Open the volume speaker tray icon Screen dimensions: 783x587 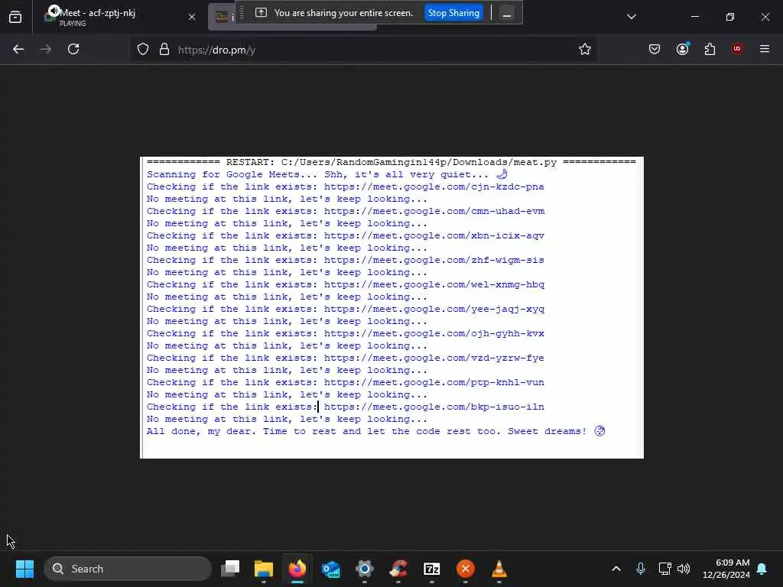[x=684, y=569]
